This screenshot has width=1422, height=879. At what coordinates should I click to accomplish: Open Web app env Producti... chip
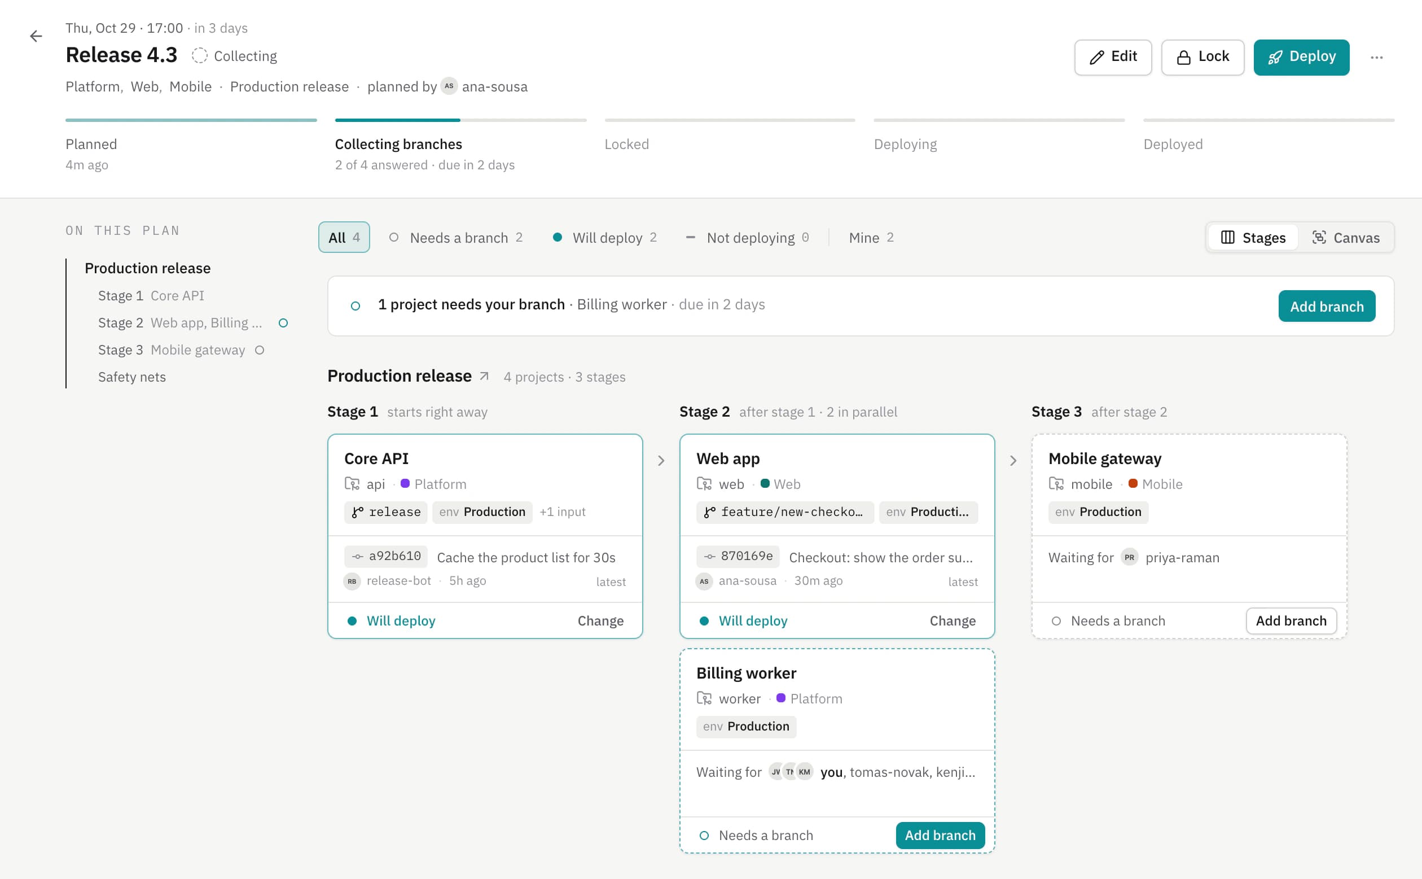(x=928, y=511)
